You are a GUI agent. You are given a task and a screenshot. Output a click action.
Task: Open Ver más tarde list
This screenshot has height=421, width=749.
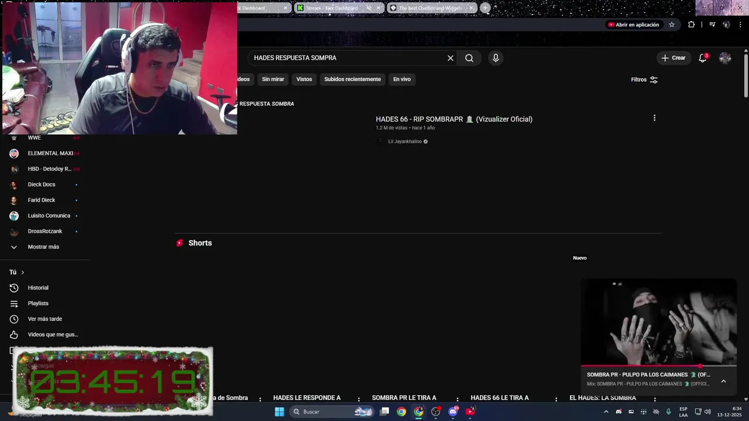coord(44,319)
